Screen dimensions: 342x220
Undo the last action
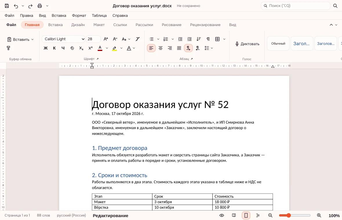tap(16, 6)
